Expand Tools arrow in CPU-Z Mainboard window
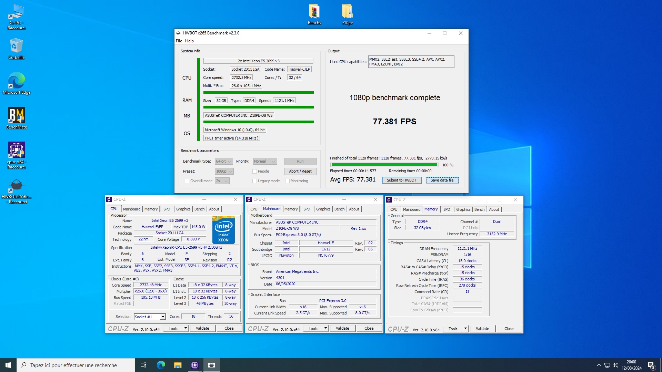Viewport: 662px width, 372px height. pyautogui.click(x=325, y=328)
